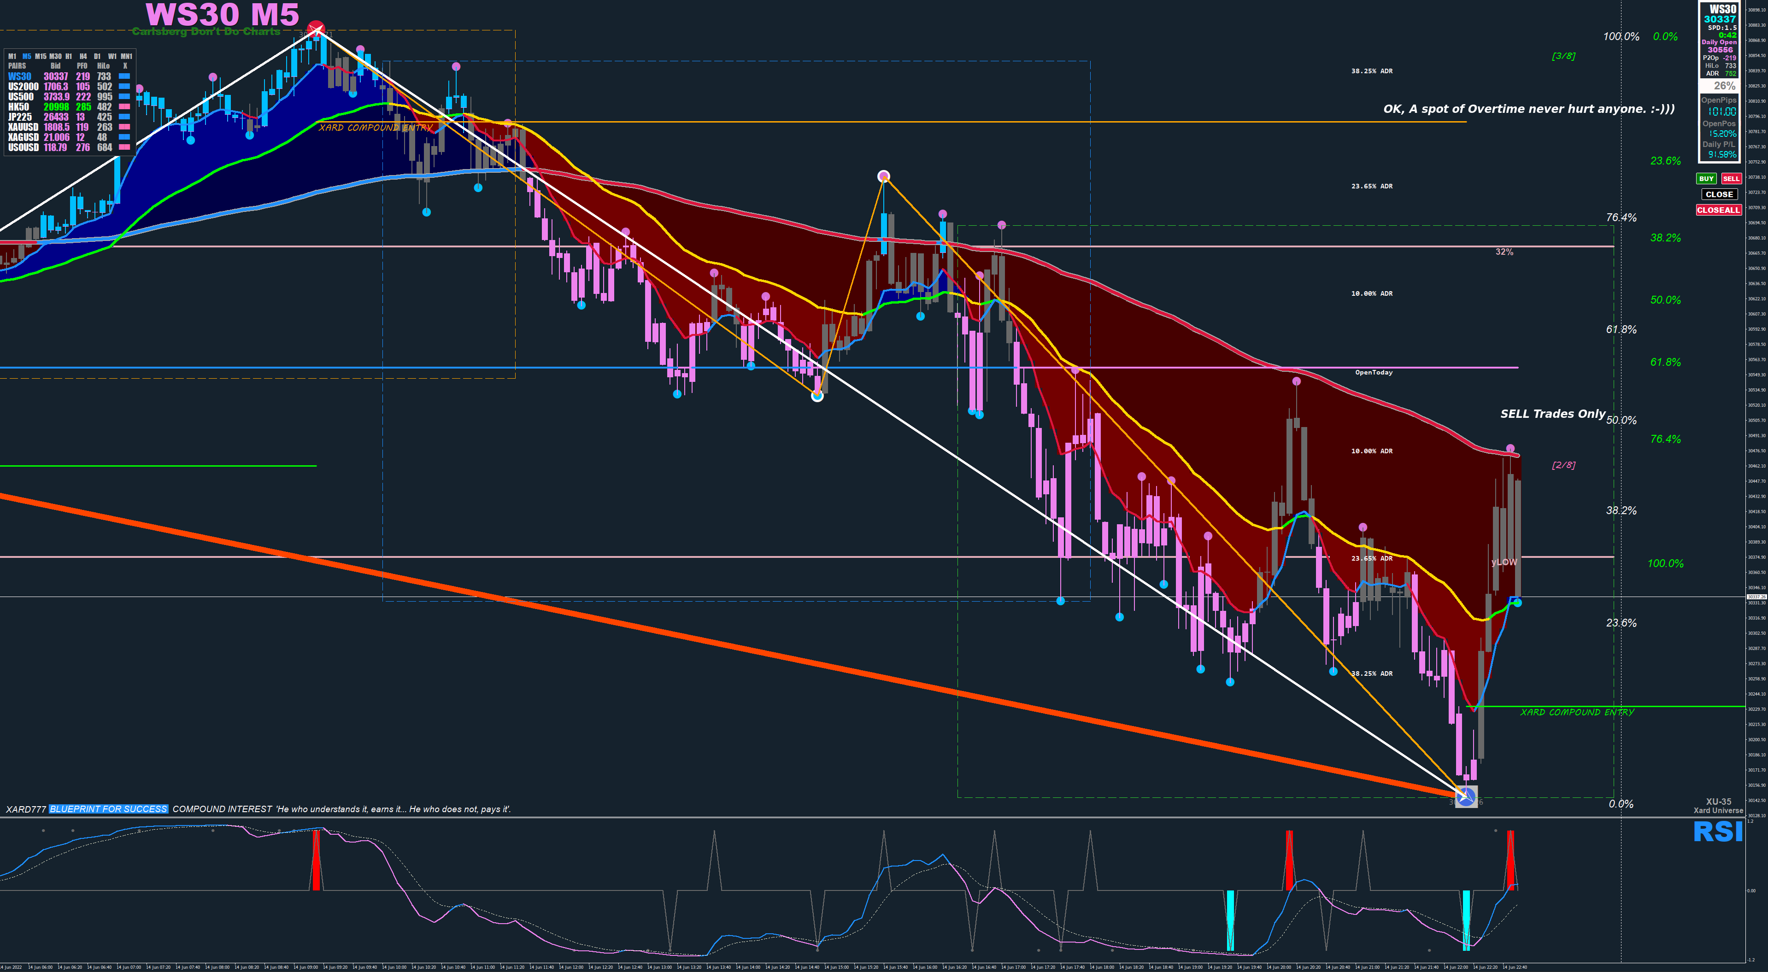Image resolution: width=1768 pixels, height=972 pixels.
Task: Select the D1 timeframe
Action: pyautogui.click(x=98, y=56)
